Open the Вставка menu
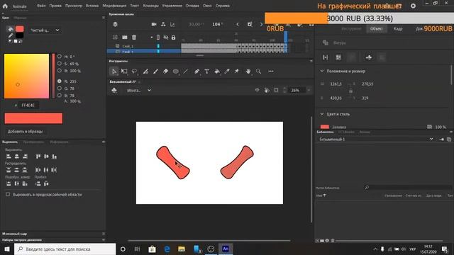This screenshot has height=255, width=454. 92,6
